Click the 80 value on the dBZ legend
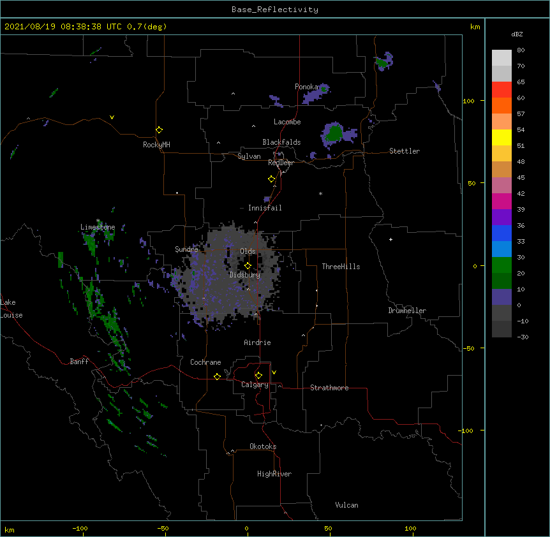This screenshot has width=550, height=537. point(521,50)
